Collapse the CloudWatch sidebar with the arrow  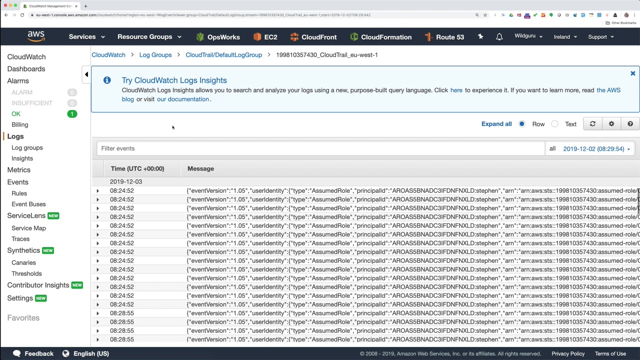click(x=86, y=74)
